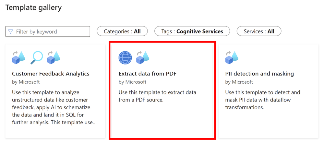Click the Customer Feedback Analytics description text
The height and width of the screenshot is (144, 324).
click(x=54, y=107)
